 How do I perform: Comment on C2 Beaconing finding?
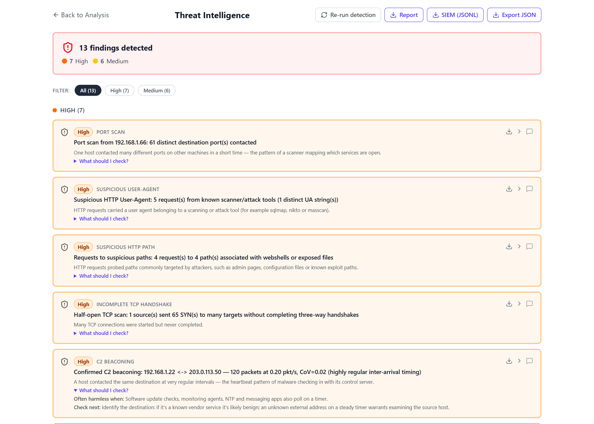(x=529, y=361)
